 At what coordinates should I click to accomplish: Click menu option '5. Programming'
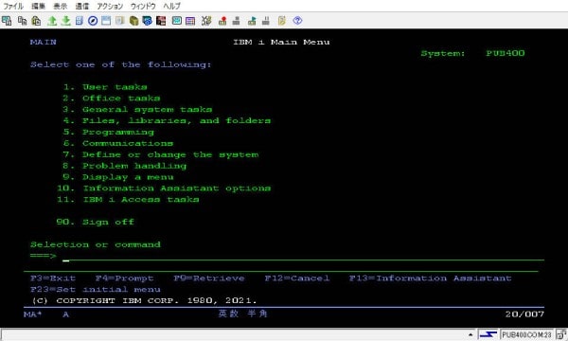tap(109, 132)
